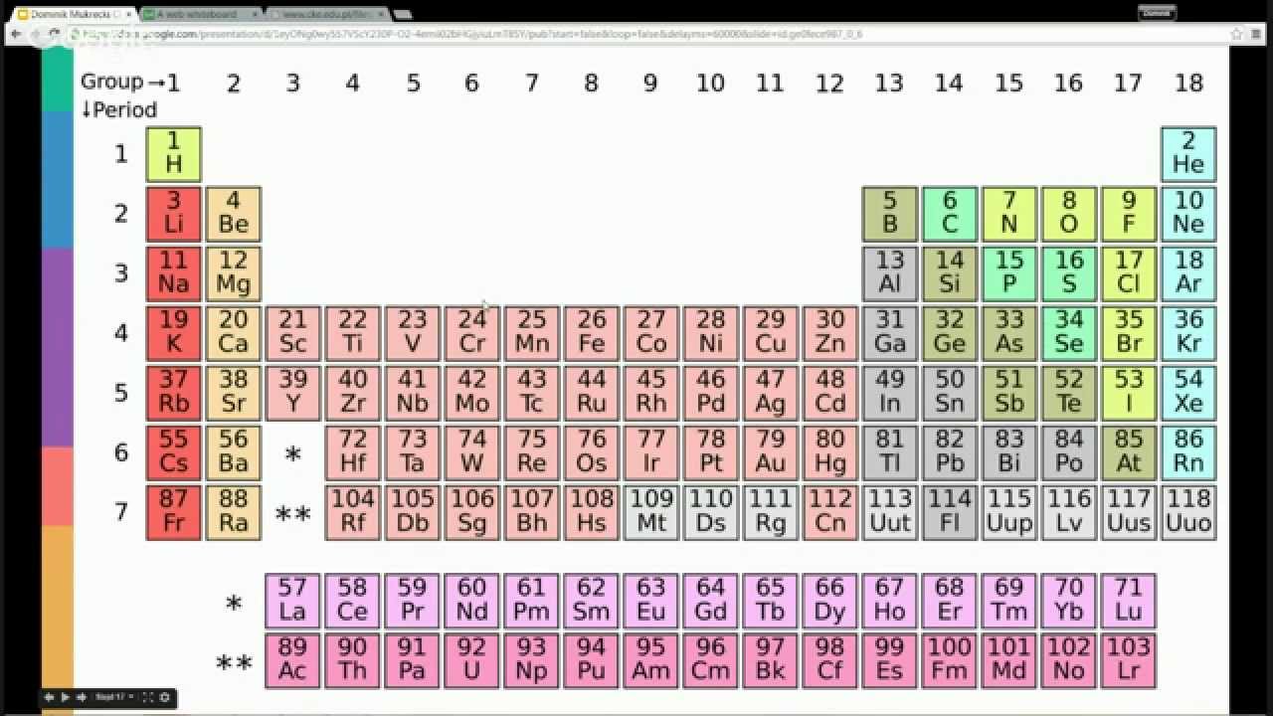Go back with the browser back arrow
1273x716 pixels.
pos(16,34)
